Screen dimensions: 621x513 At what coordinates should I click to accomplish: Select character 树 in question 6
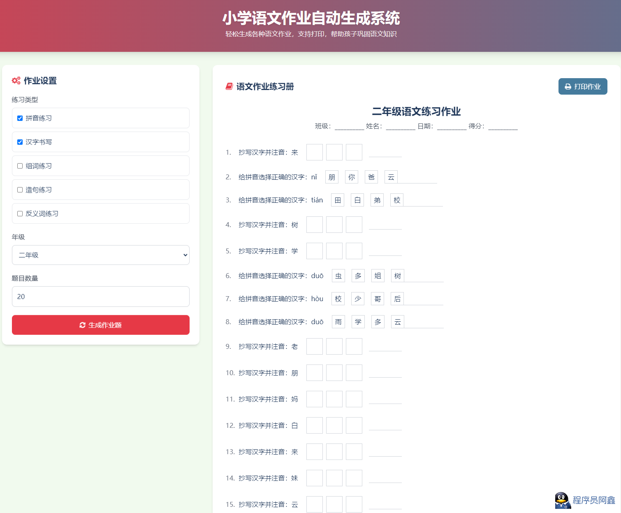pos(398,276)
